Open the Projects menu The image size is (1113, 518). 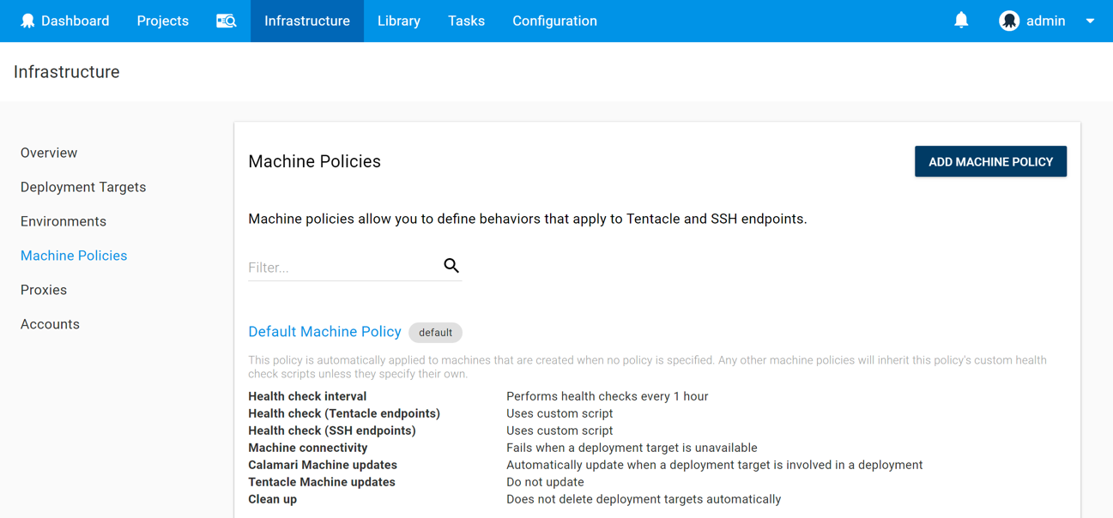click(x=163, y=21)
